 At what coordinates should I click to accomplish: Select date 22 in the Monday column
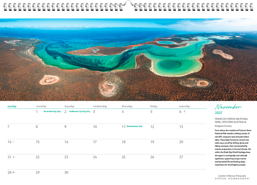[x=38, y=157]
